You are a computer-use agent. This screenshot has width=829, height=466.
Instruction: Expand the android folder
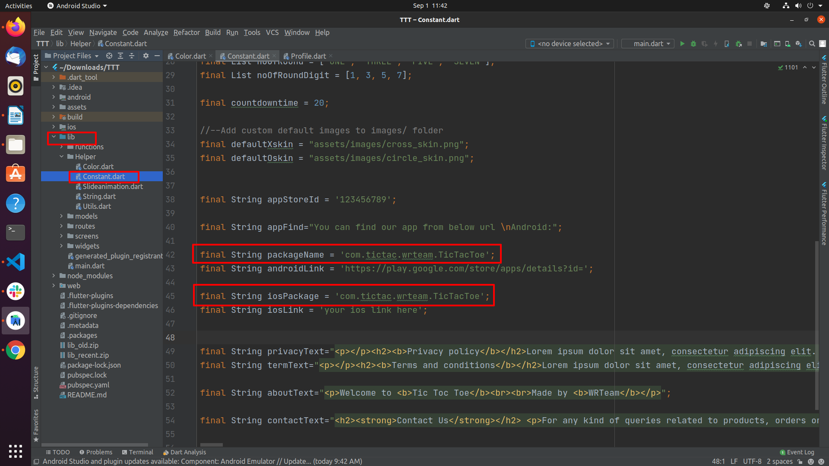point(54,97)
